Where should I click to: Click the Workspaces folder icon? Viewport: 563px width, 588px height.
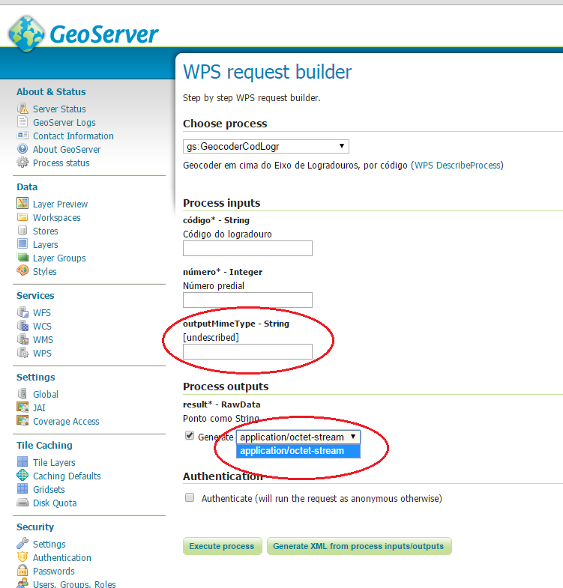point(22,217)
